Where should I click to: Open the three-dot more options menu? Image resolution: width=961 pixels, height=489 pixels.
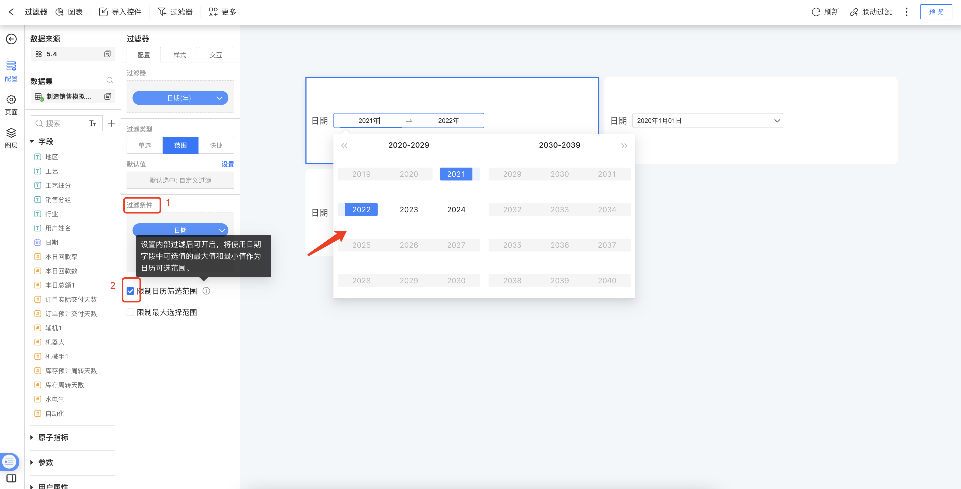point(906,12)
